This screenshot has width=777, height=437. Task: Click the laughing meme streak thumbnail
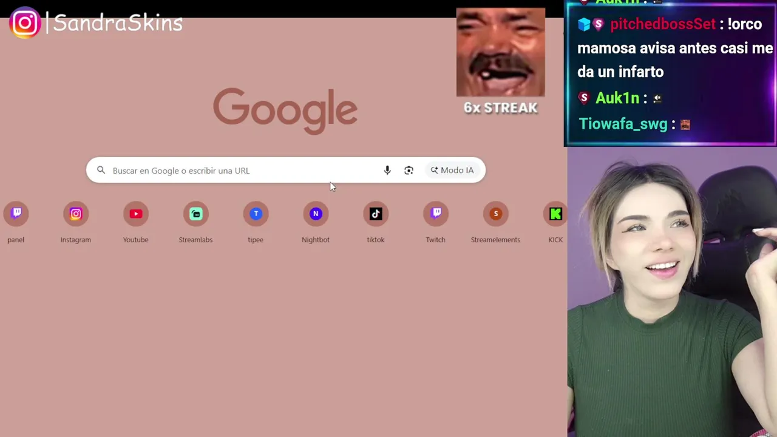pos(501,52)
